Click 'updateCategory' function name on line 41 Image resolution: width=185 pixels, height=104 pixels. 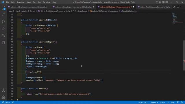pos(47,42)
